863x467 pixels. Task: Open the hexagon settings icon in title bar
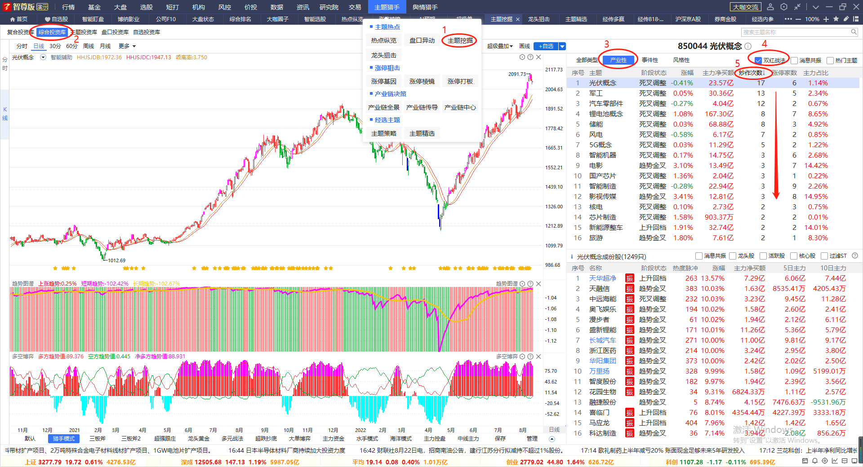784,7
